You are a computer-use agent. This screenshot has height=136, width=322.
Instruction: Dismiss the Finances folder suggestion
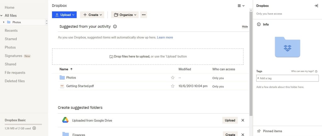coord(243,134)
